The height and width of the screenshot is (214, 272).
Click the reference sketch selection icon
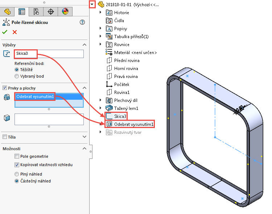coord(7,53)
